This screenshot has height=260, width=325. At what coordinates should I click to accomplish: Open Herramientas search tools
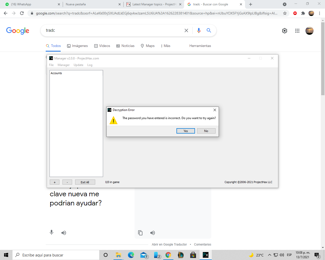click(200, 46)
